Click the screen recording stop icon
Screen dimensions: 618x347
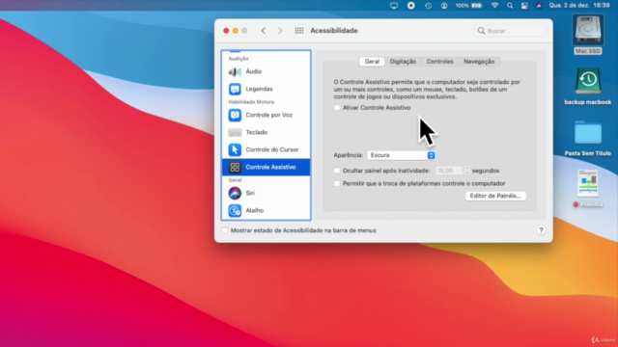pyautogui.click(x=410, y=6)
